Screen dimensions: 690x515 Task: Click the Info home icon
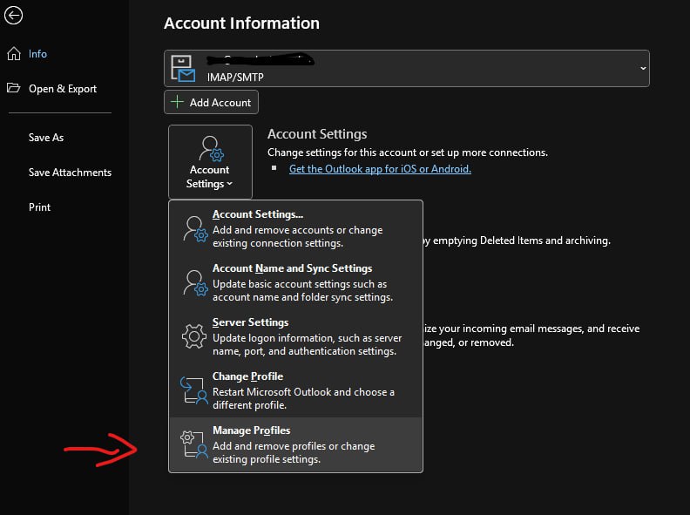(x=14, y=54)
